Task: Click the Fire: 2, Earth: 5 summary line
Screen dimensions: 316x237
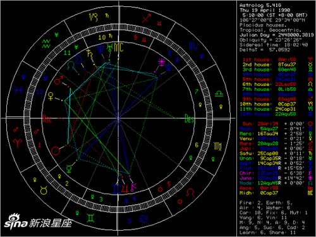Action: (266, 203)
